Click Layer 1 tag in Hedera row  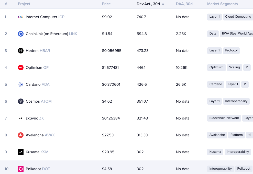[214, 50]
